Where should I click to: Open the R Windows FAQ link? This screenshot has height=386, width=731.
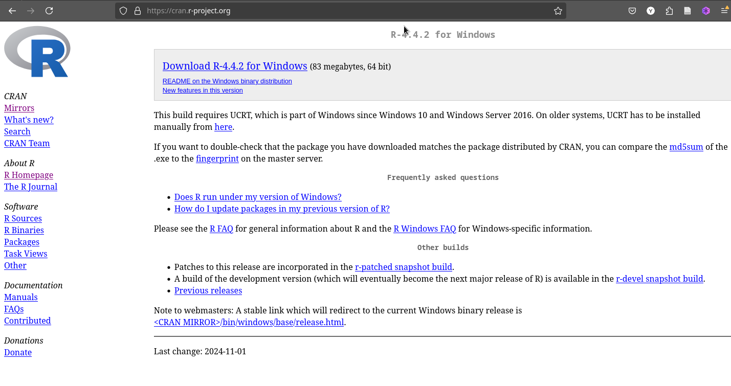(x=425, y=229)
